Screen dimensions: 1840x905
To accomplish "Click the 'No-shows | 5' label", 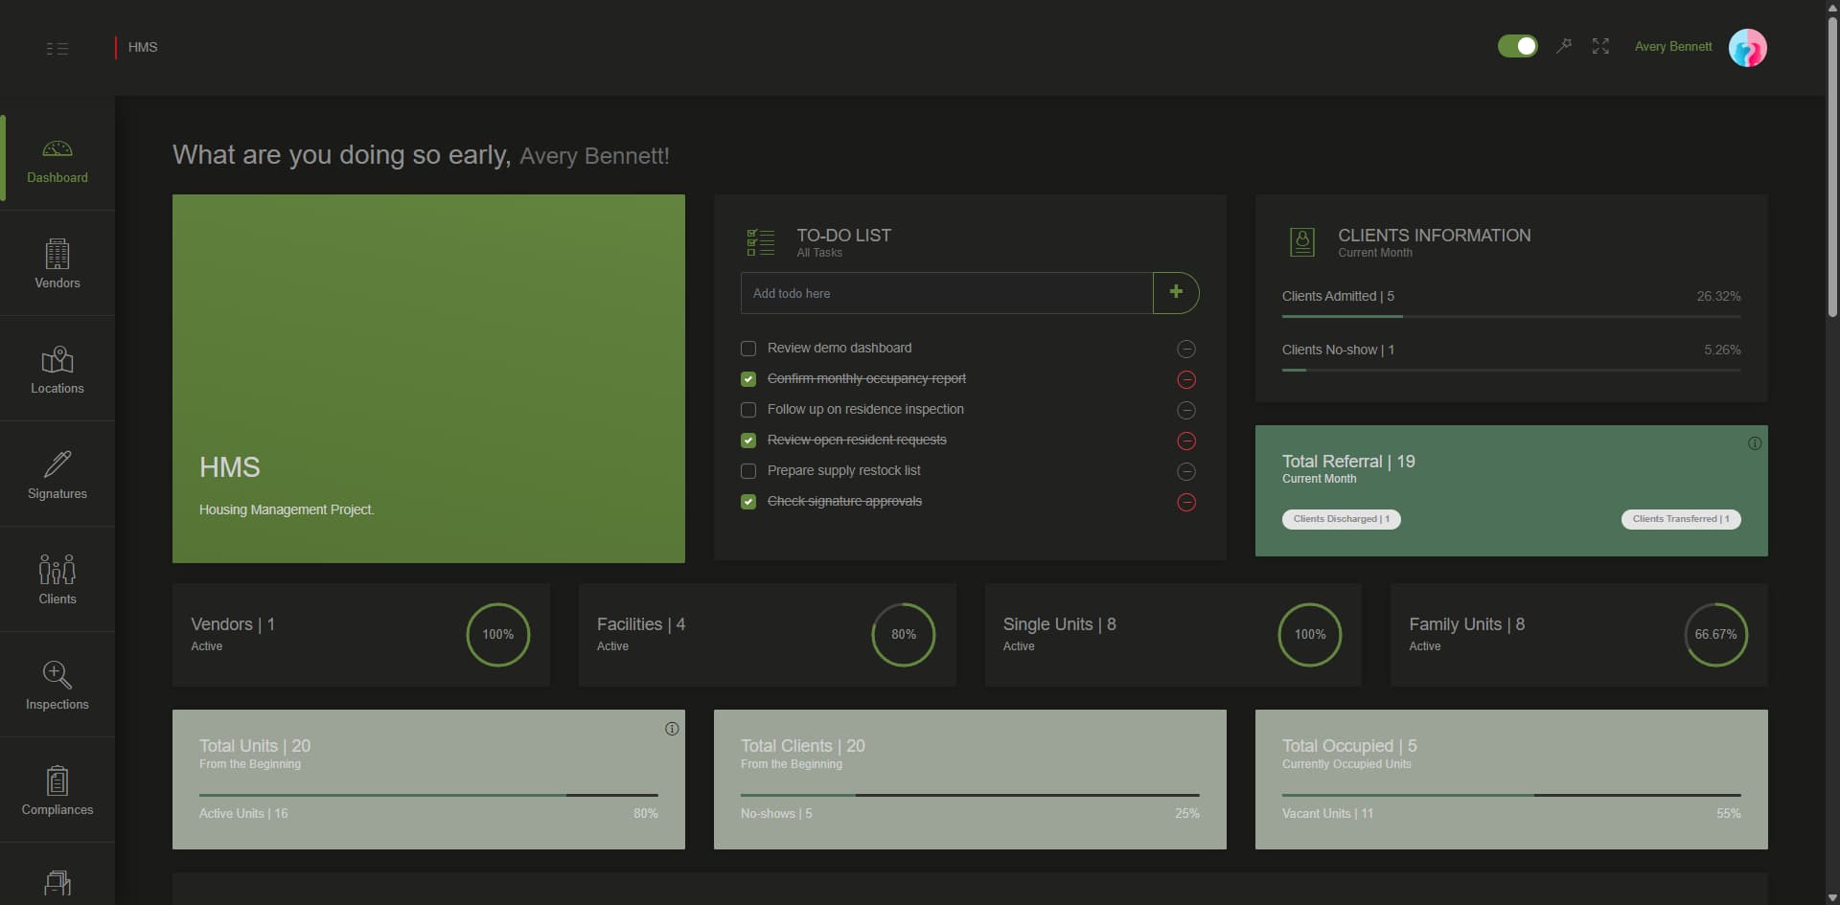I will (776, 814).
